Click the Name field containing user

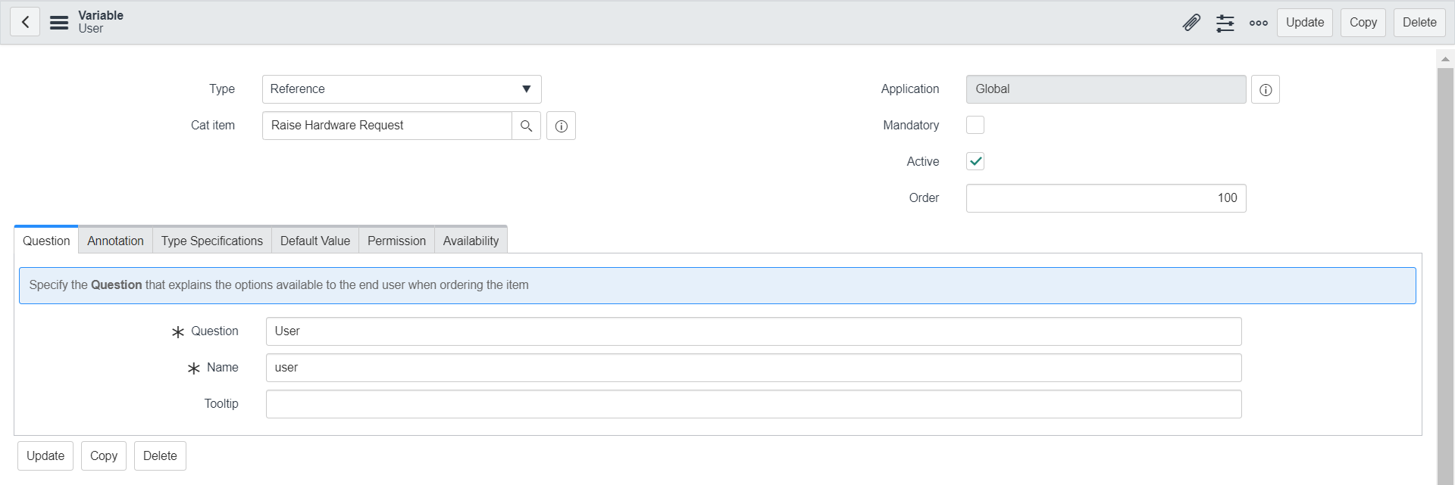tap(754, 368)
